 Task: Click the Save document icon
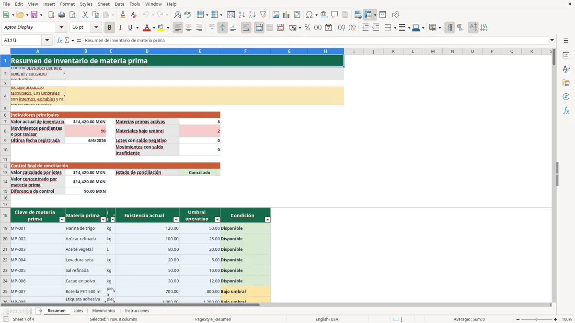pyautogui.click(x=34, y=15)
